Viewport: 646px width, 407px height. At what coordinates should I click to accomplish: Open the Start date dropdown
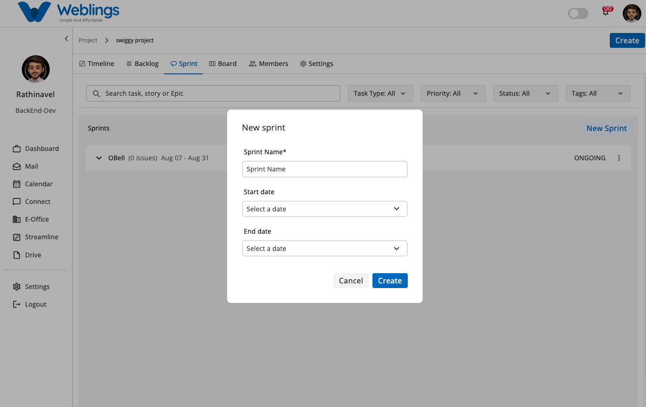325,209
